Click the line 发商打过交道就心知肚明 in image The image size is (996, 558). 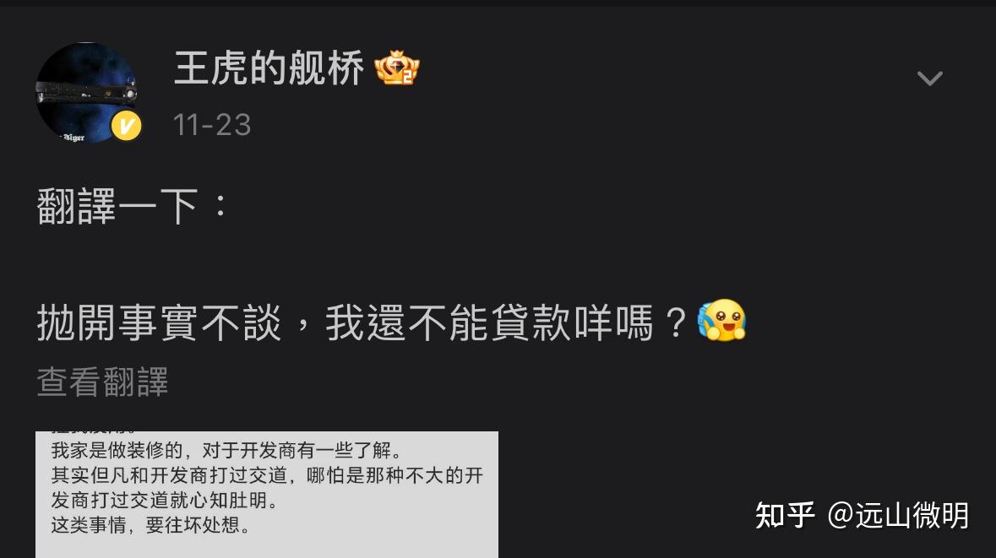[x=165, y=501]
